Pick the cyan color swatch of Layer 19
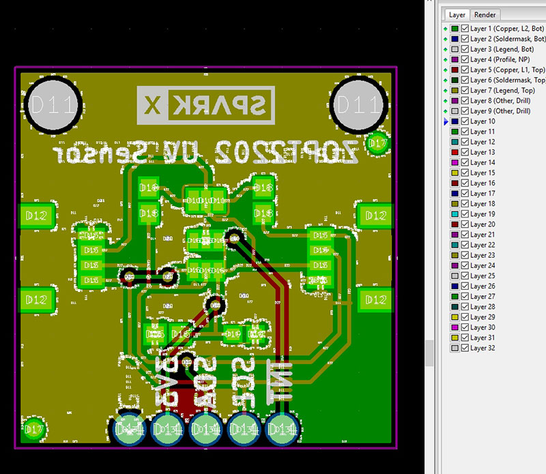The width and height of the screenshot is (546, 474). pos(455,214)
